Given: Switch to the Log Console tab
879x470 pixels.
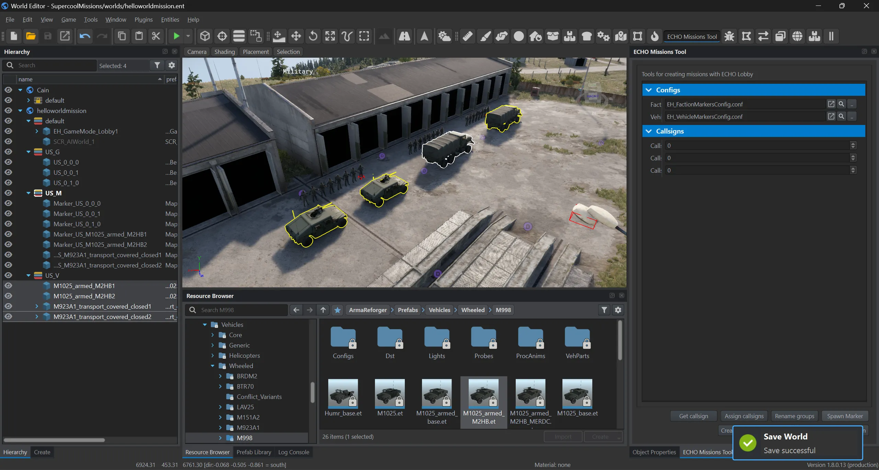Looking at the screenshot, I should coord(294,452).
